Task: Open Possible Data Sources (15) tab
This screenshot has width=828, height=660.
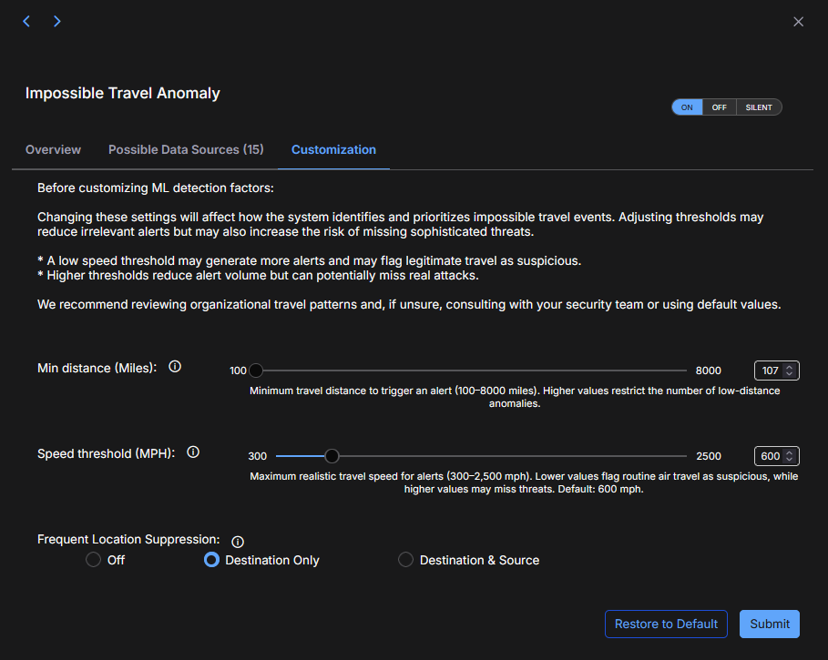Action: [x=186, y=149]
